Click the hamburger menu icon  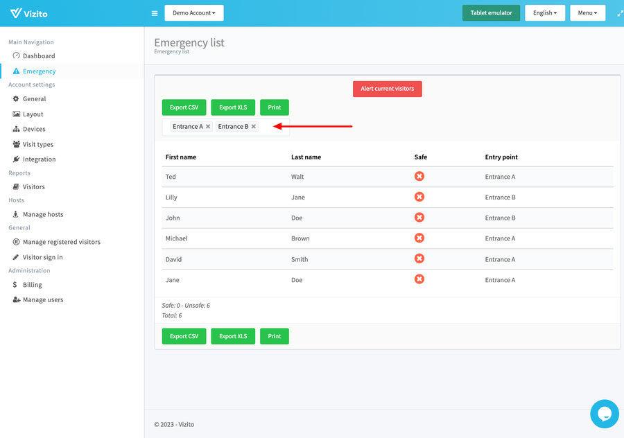(154, 13)
